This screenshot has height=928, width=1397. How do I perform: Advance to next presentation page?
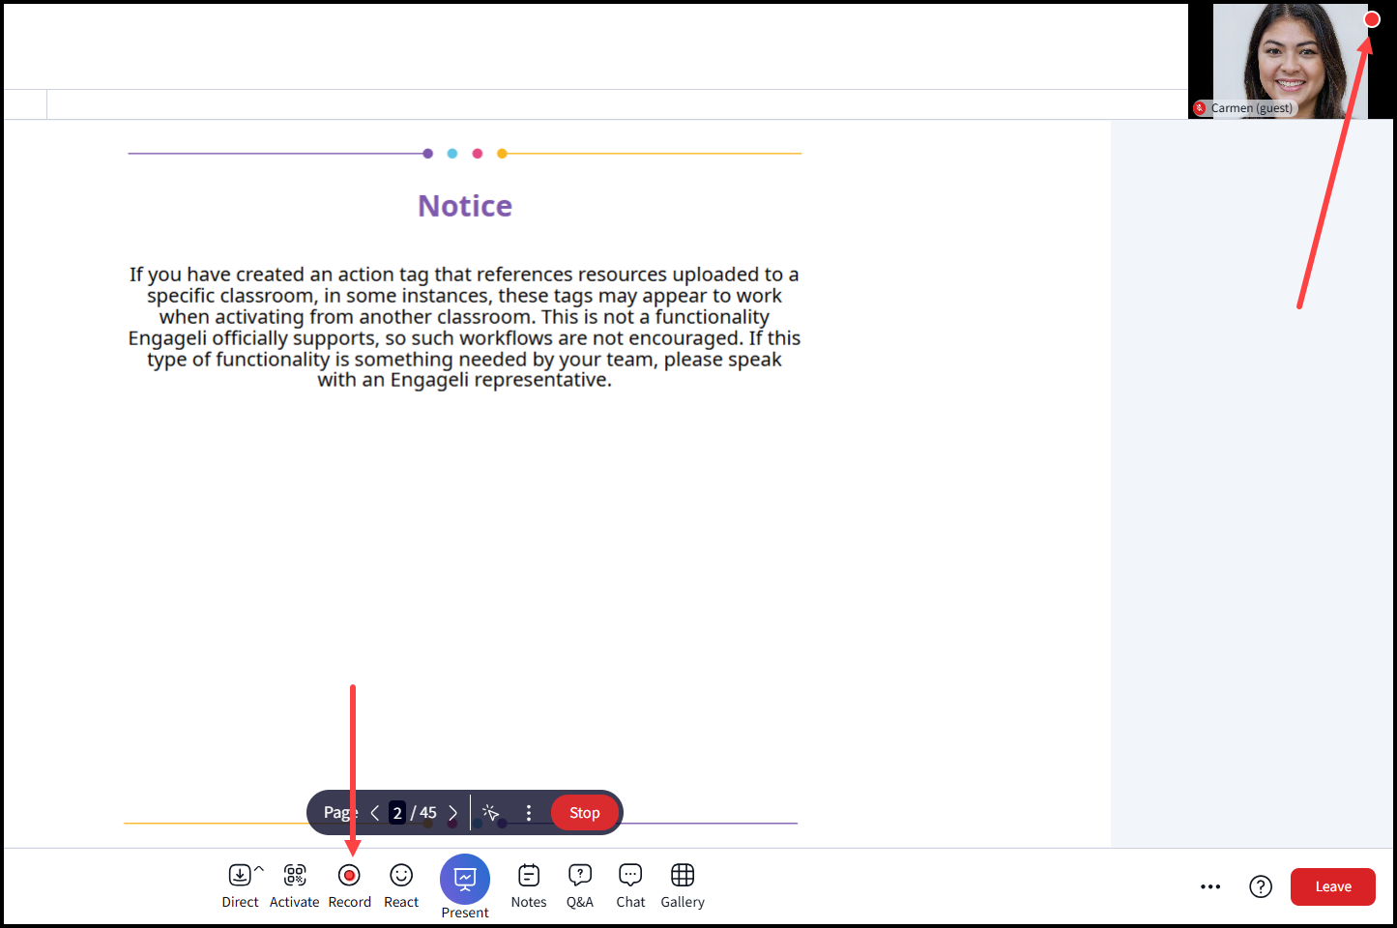coord(452,813)
